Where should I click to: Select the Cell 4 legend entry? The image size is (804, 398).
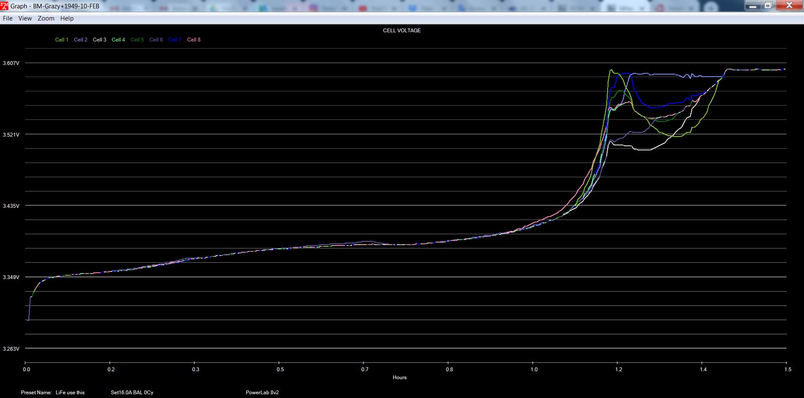pyautogui.click(x=118, y=40)
